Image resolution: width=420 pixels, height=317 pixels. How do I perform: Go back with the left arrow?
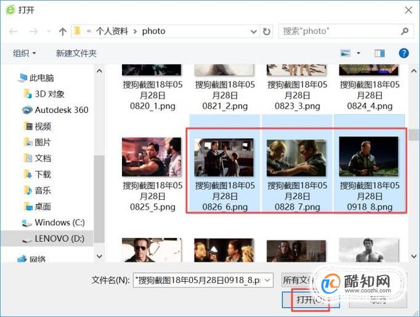tap(13, 31)
